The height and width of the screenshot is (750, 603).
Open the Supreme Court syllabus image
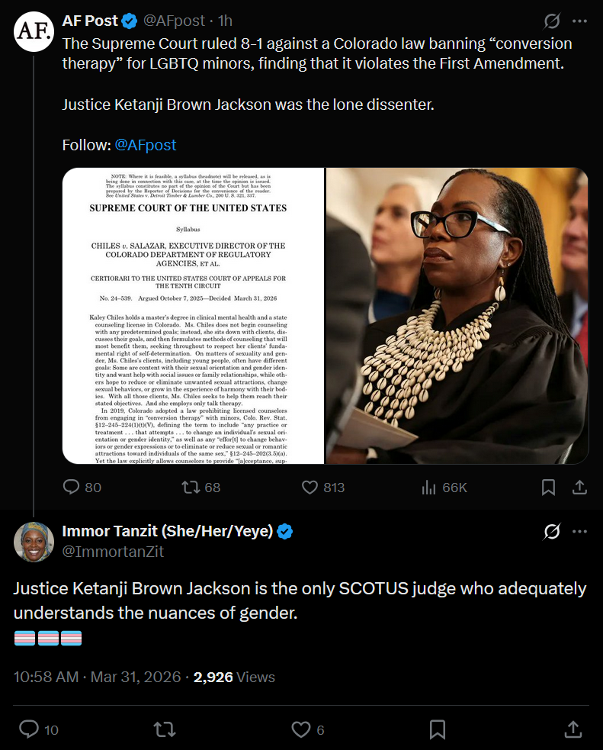coord(193,316)
